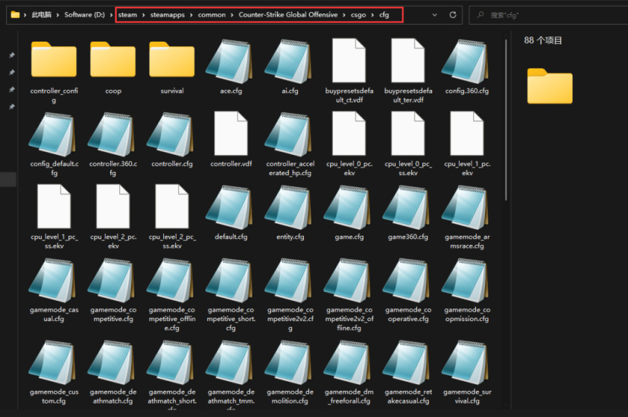Expand chevron after steamapps breadcrumb
This screenshot has height=417, width=628.
pyautogui.click(x=191, y=15)
